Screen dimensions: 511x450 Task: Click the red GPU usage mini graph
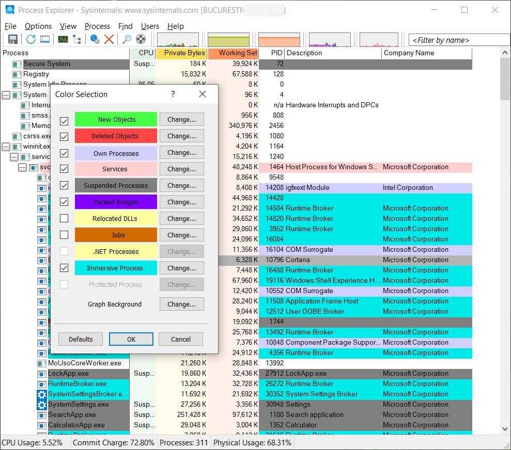pyautogui.click(x=379, y=40)
